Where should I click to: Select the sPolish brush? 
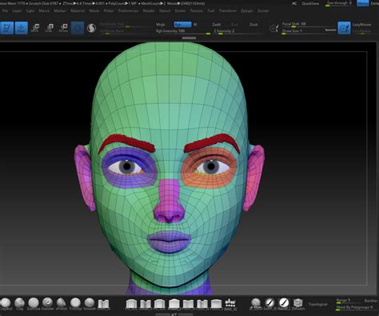pyautogui.click(x=62, y=304)
